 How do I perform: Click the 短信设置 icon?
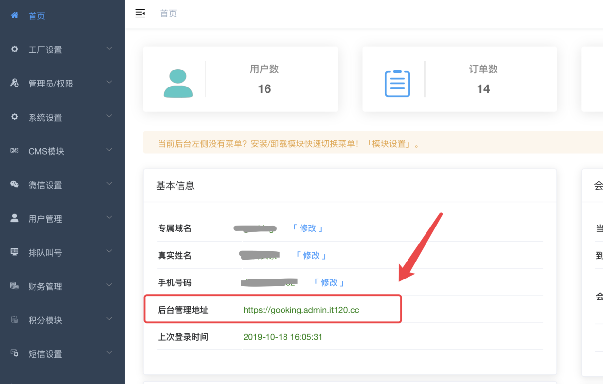tap(15, 353)
